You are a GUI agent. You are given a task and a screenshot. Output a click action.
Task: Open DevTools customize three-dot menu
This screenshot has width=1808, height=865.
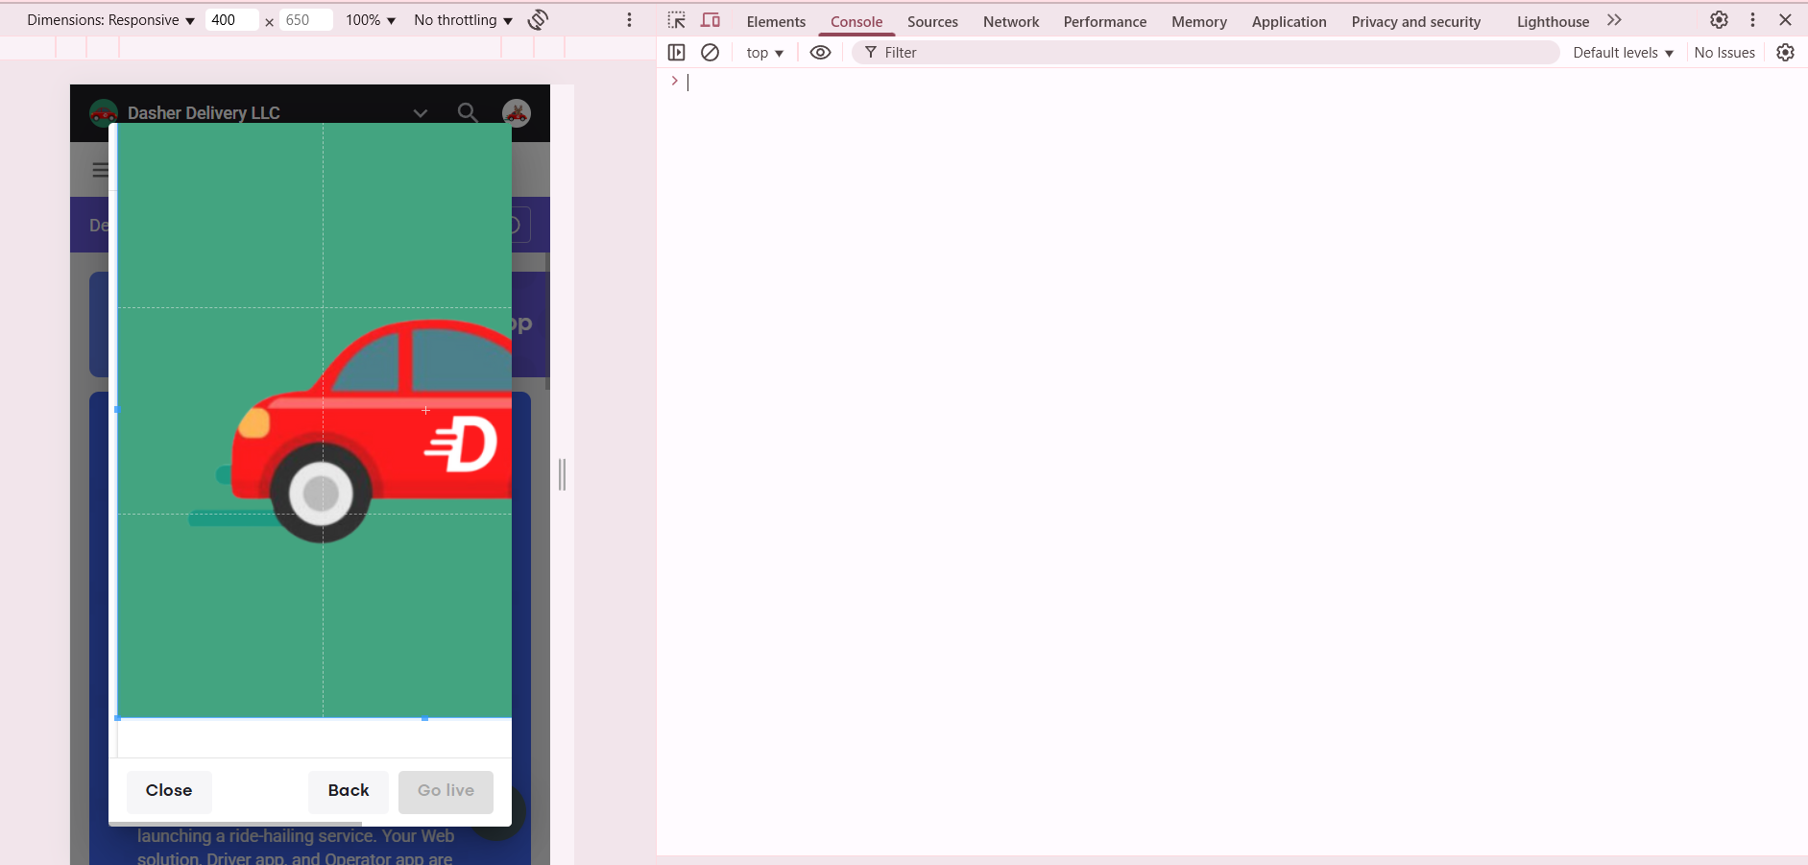(x=1752, y=20)
